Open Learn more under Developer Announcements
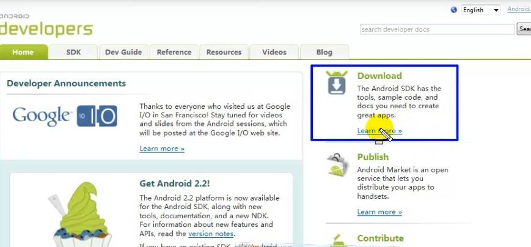Viewport: 531px width, 247px height. [x=162, y=149]
